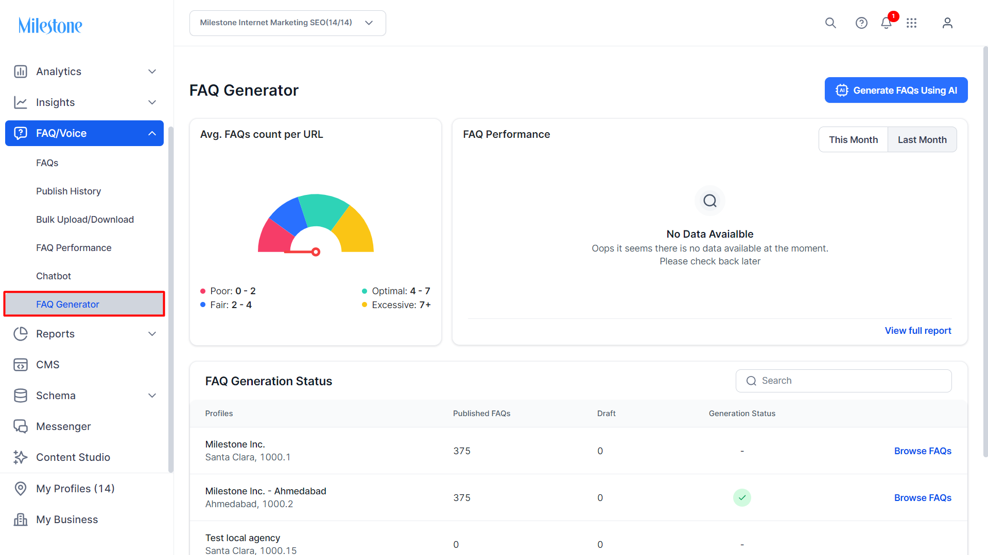Viewport: 988px width, 555px height.
Task: Open the notifications bell
Action: click(x=886, y=23)
